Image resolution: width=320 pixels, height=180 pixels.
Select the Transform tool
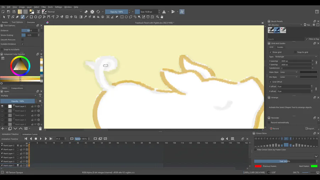pos(67,17)
